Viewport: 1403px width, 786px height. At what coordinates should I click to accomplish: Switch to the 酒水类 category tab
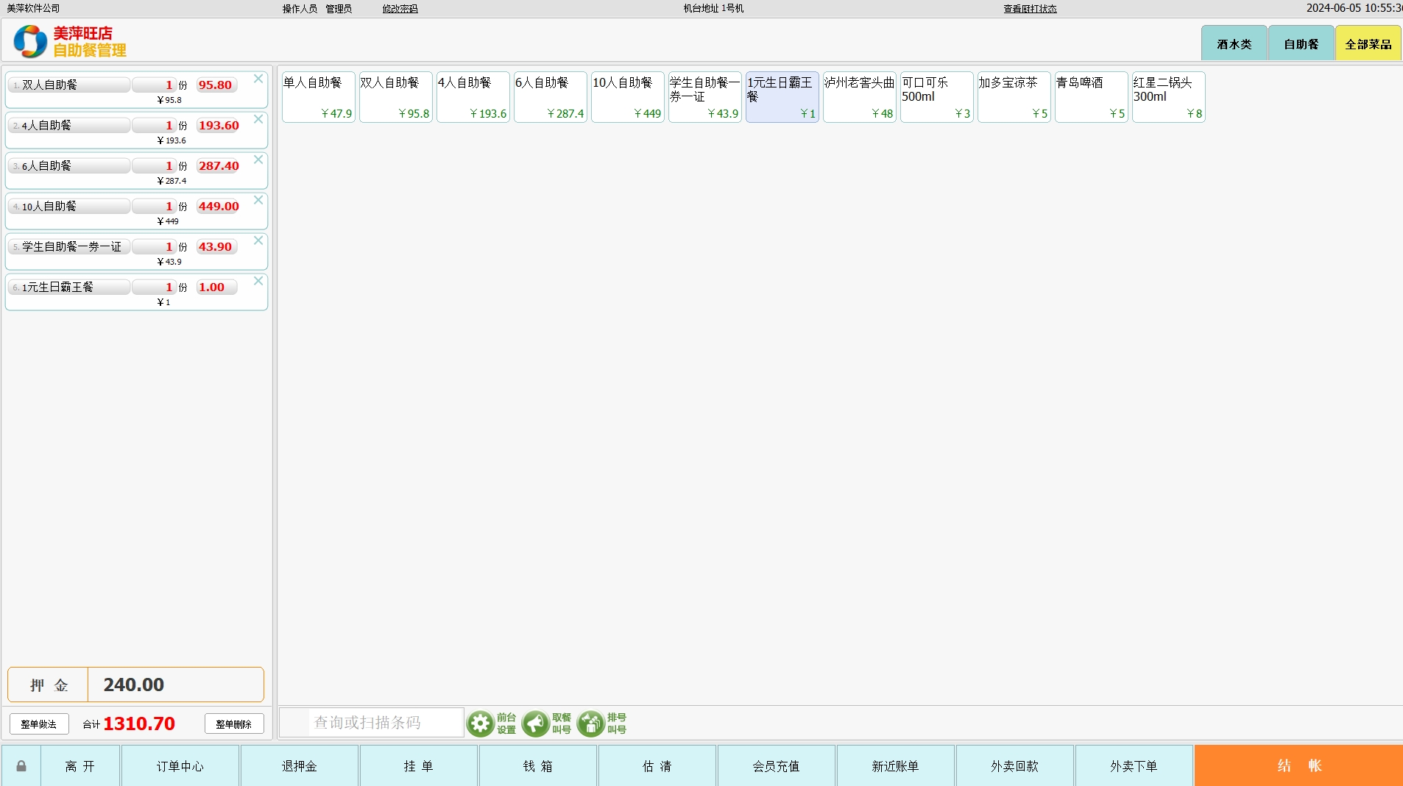tap(1234, 44)
